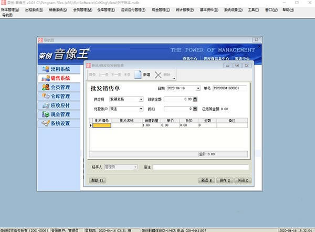Viewport: 315px width, 232px height.
Task: Open the 统计报表 menu in menu bar
Action: (x=185, y=10)
